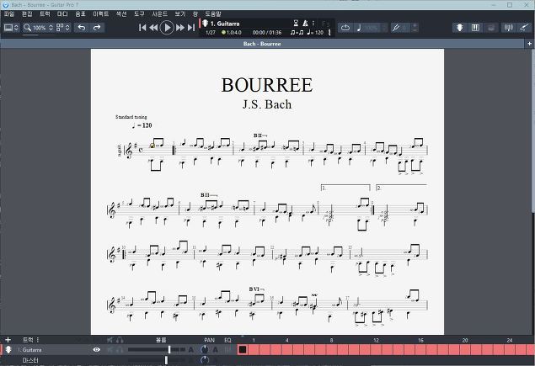This screenshot has width=535, height=366.
Task: Redo the last undone action
Action: 97,27
